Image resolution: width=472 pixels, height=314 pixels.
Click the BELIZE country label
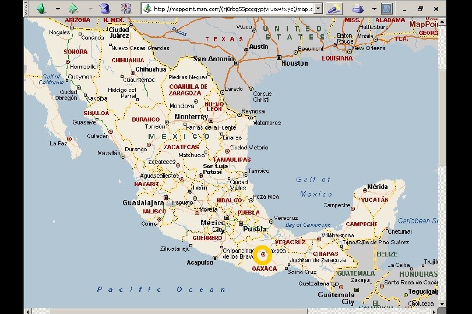tap(387, 254)
